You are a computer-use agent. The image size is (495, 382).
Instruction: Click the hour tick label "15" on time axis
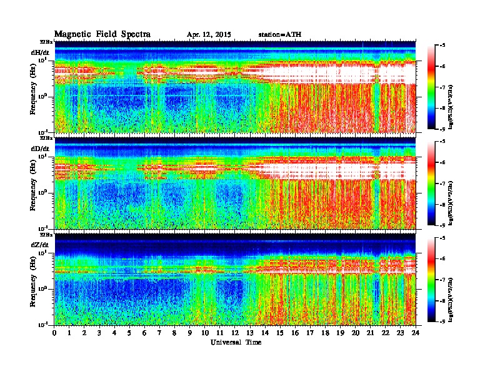[x=280, y=333]
